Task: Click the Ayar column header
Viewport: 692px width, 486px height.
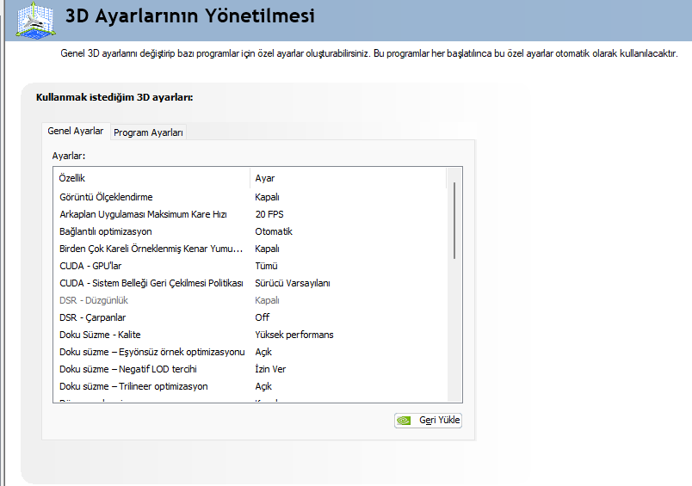Action: [x=349, y=178]
